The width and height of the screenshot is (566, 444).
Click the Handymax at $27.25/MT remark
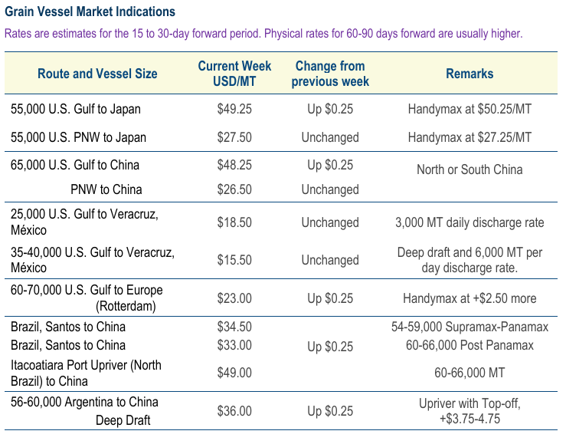[x=469, y=137]
